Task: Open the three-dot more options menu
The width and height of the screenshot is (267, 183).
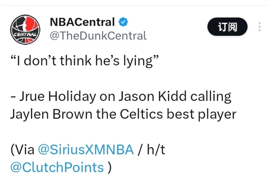Action: coord(260,27)
